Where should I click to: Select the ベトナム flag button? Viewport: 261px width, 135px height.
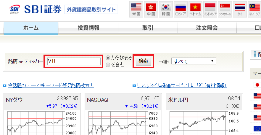click(x=195, y=9)
